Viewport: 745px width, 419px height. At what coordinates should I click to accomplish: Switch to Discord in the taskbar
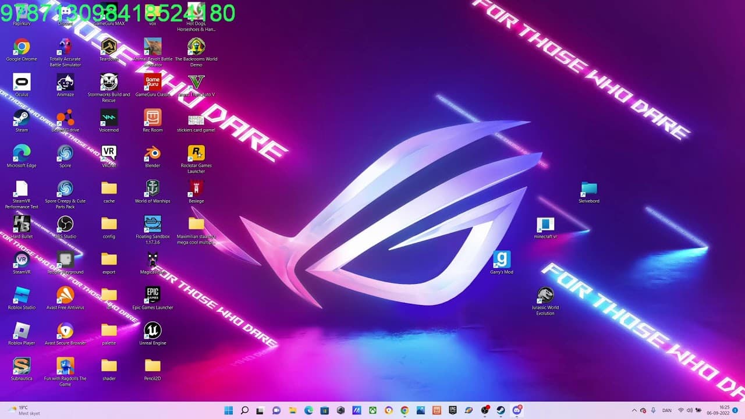pos(516,410)
